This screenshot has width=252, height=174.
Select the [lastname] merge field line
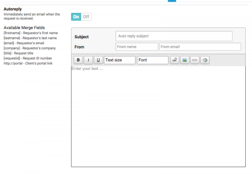[x=30, y=38]
